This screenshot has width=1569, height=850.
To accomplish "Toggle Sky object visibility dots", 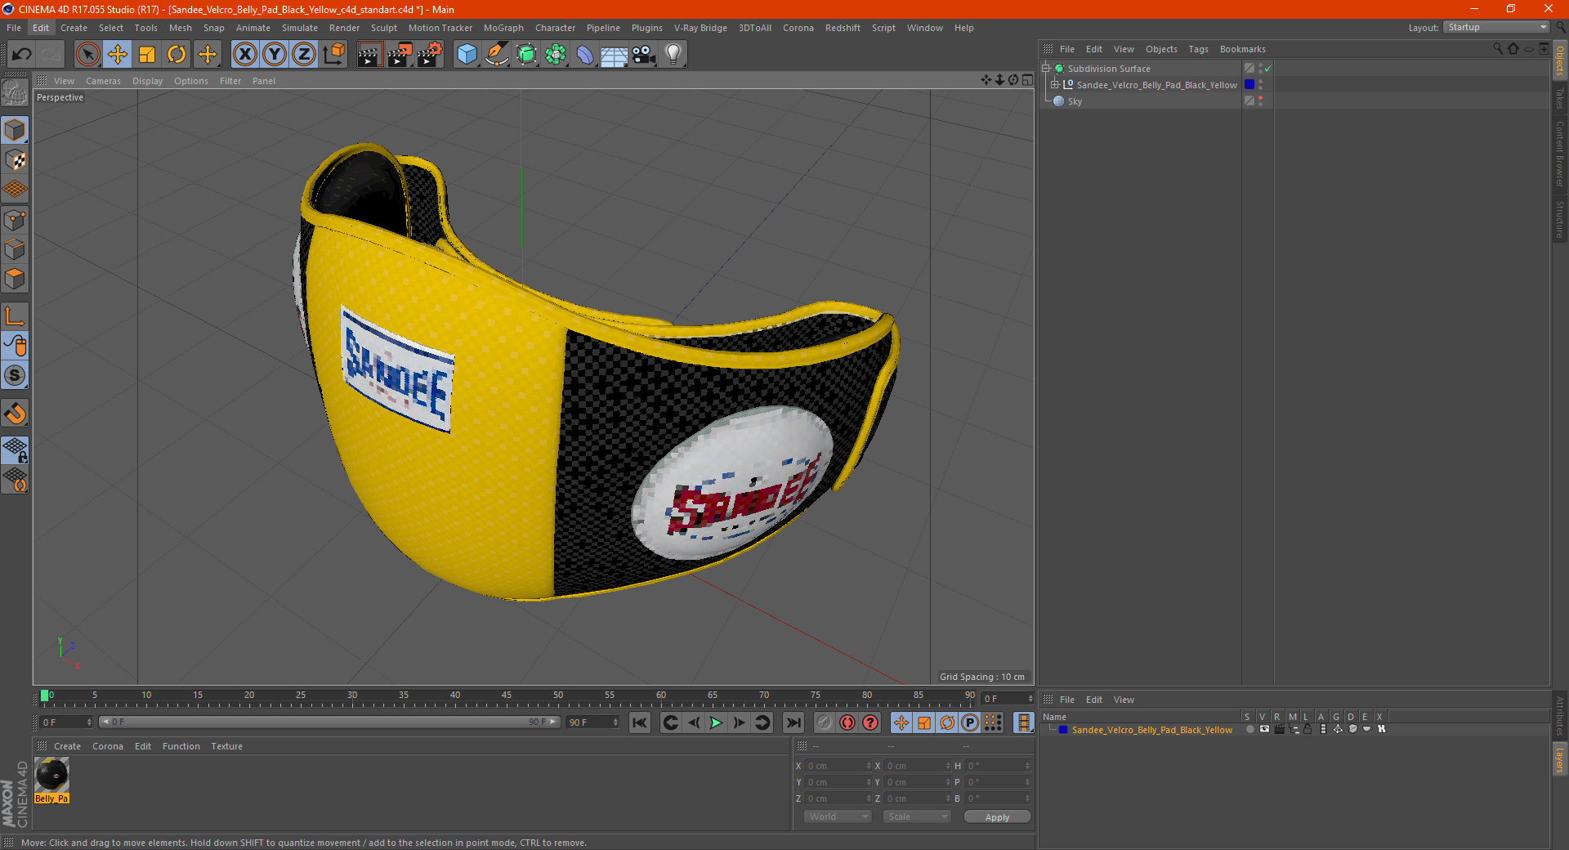I will [1260, 101].
